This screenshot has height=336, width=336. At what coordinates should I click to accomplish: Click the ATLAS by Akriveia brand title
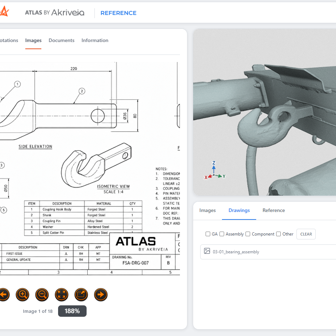(55, 12)
